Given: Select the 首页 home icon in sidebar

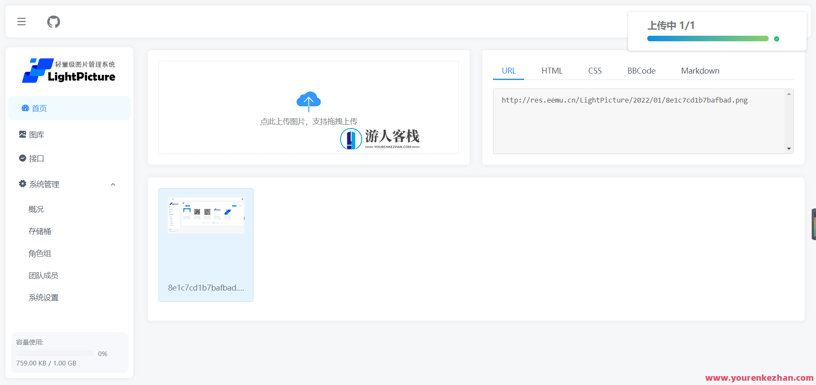Looking at the screenshot, I should (25, 108).
